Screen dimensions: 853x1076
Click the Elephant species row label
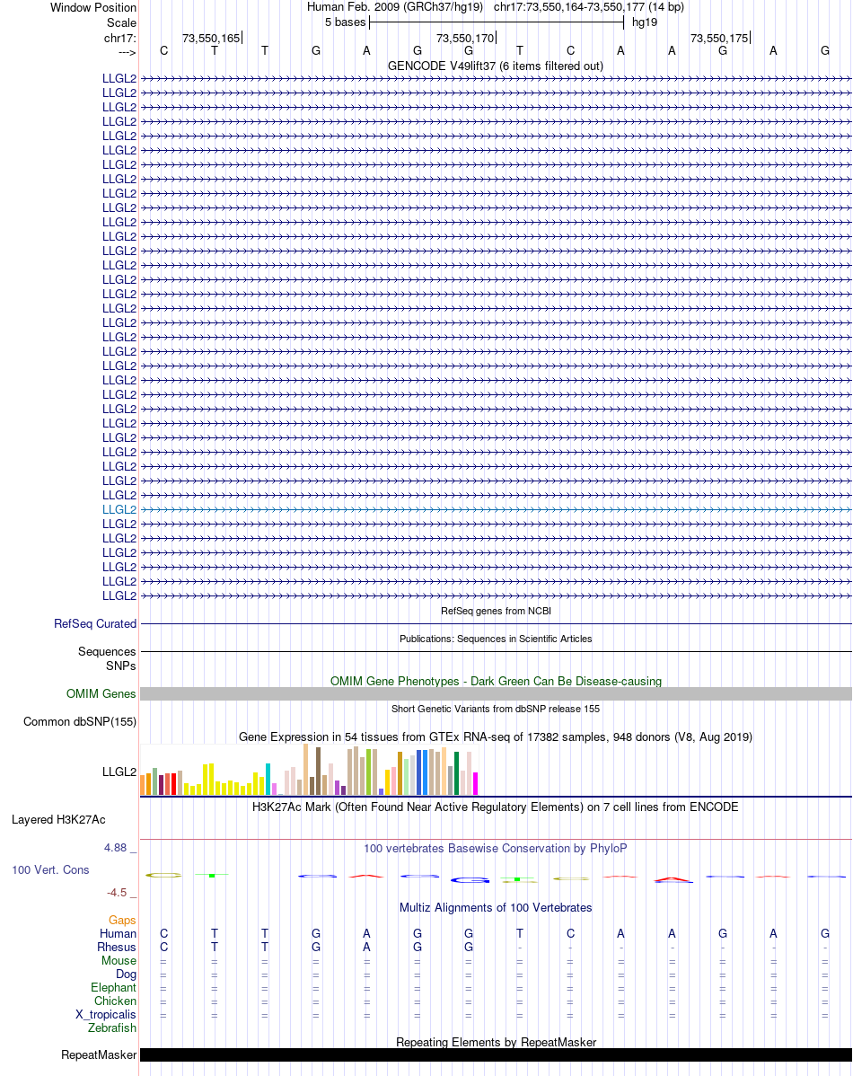point(113,987)
